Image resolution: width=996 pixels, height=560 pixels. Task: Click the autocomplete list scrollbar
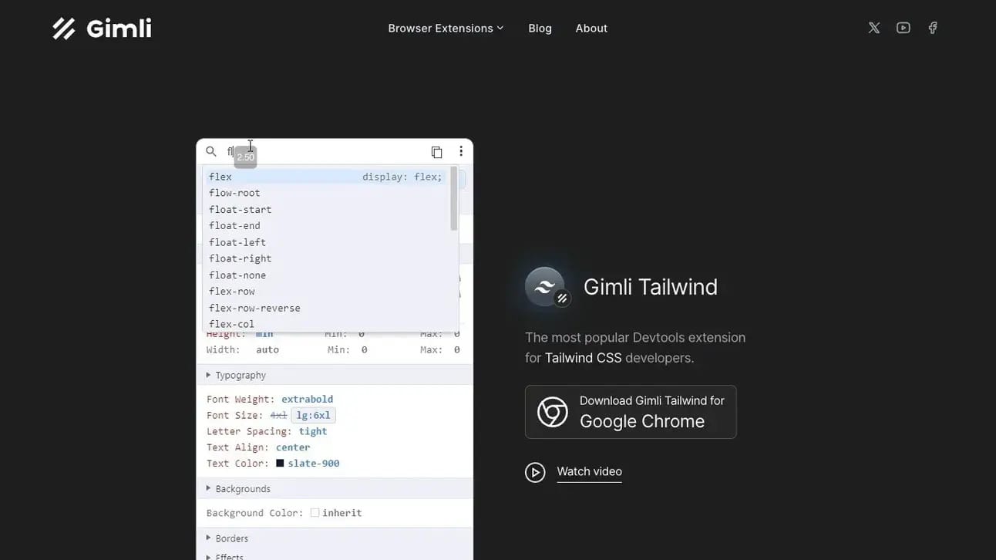coord(453,199)
